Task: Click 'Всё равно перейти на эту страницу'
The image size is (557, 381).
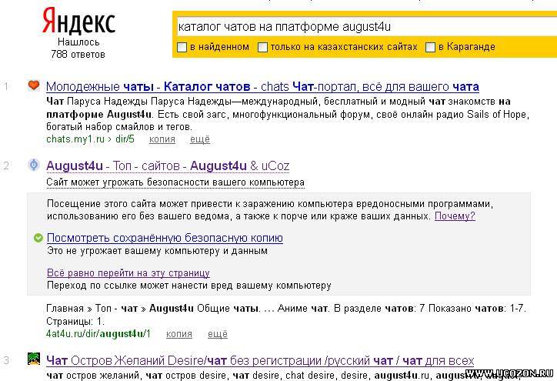Action: point(128,273)
